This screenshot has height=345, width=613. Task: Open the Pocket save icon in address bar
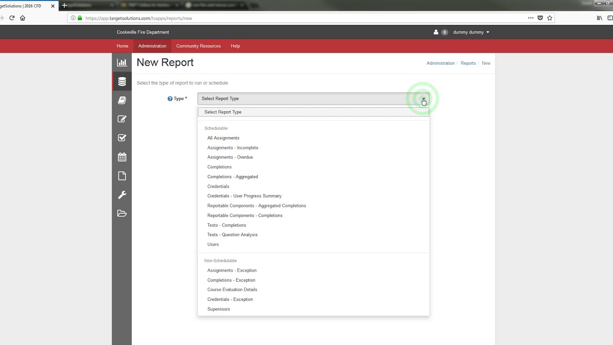click(540, 18)
